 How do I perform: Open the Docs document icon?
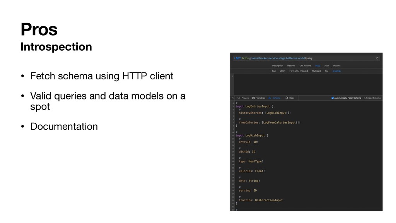[287, 98]
